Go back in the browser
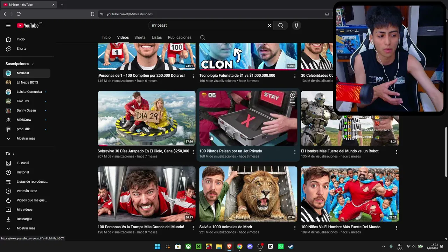The height and width of the screenshot is (252, 448). (x=5, y=14)
